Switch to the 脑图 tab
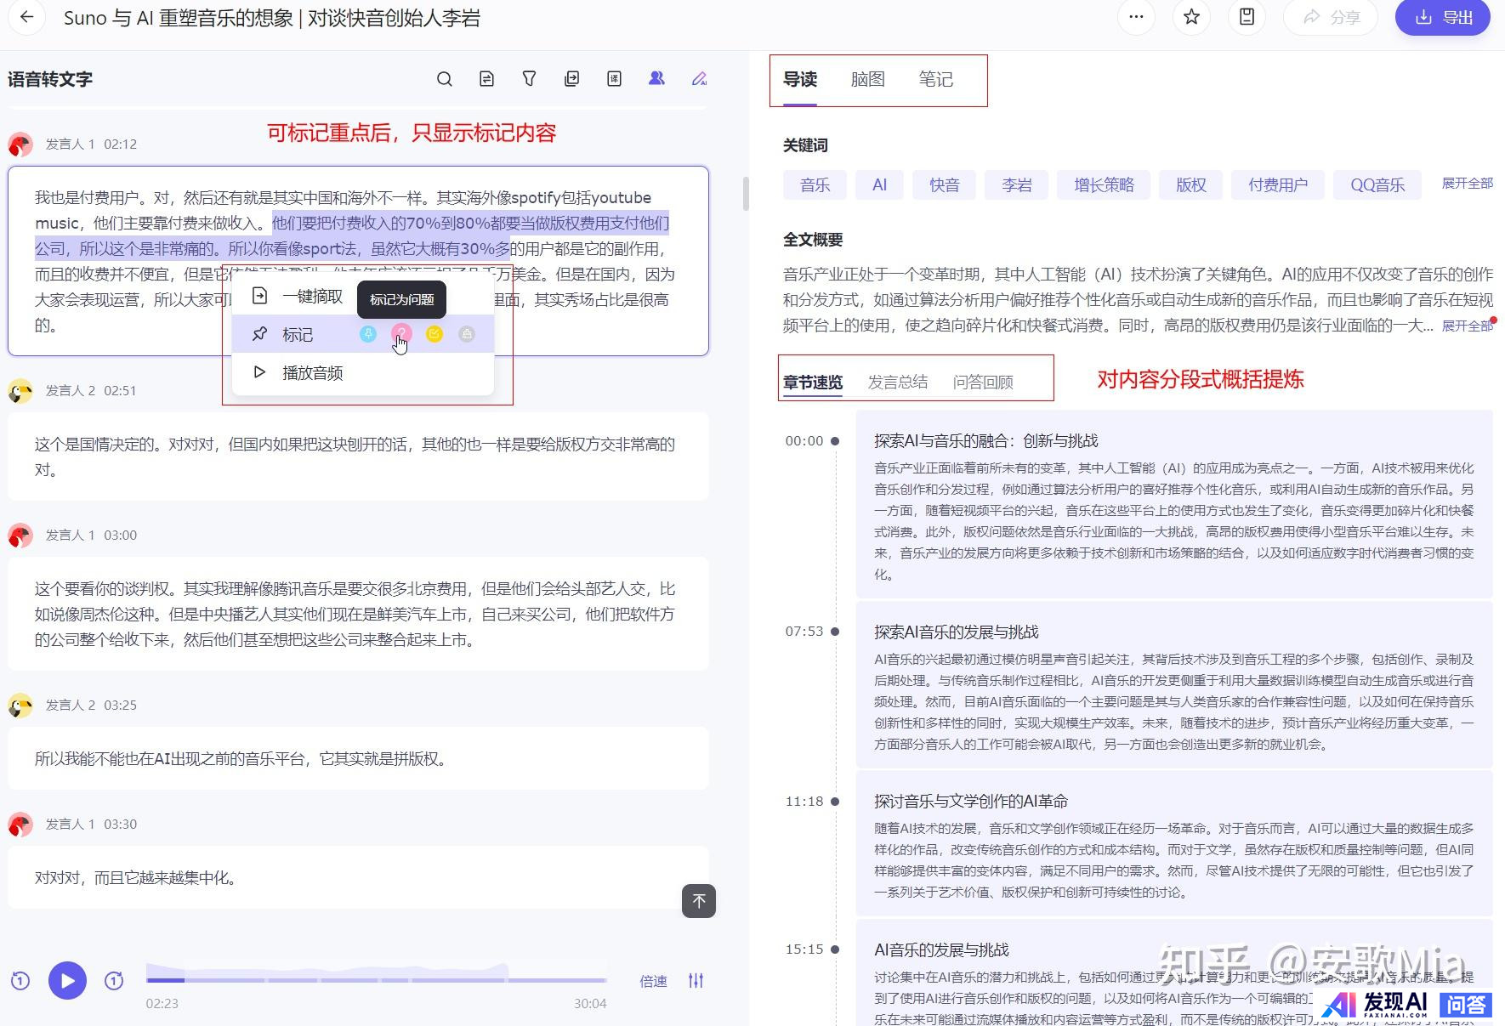 click(868, 80)
